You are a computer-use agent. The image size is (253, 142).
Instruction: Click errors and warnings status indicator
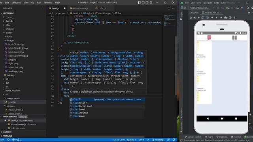tap(17, 140)
